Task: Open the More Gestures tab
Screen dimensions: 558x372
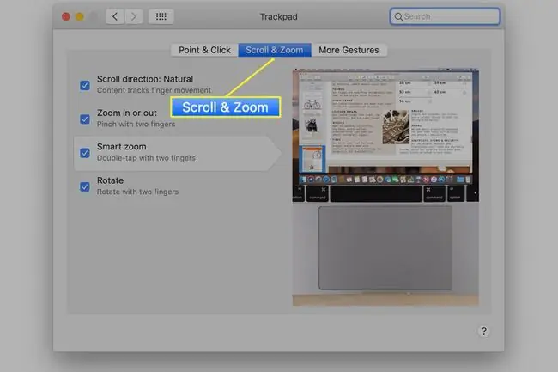Action: pos(349,50)
